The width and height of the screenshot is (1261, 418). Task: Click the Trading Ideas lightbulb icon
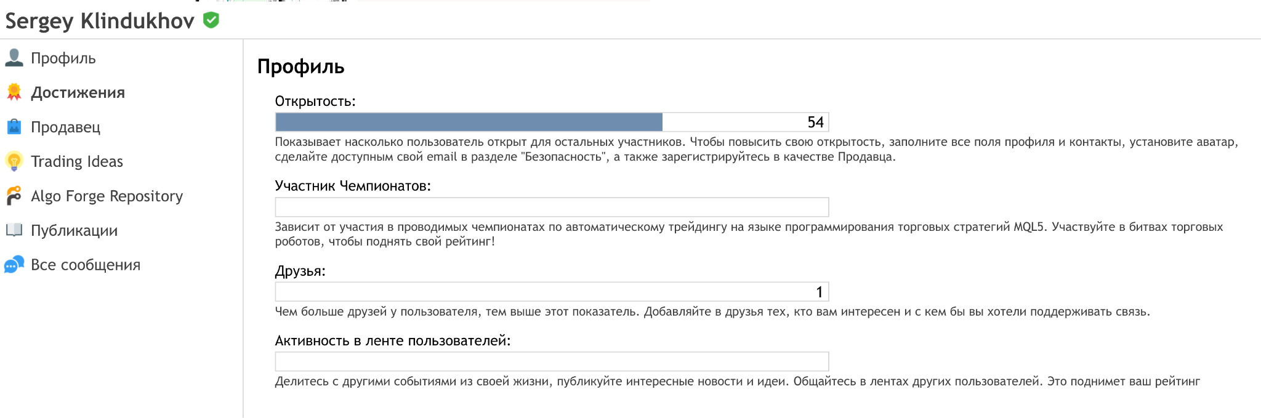point(14,161)
